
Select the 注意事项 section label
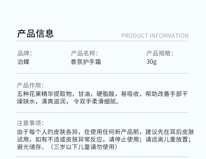tap(30, 123)
